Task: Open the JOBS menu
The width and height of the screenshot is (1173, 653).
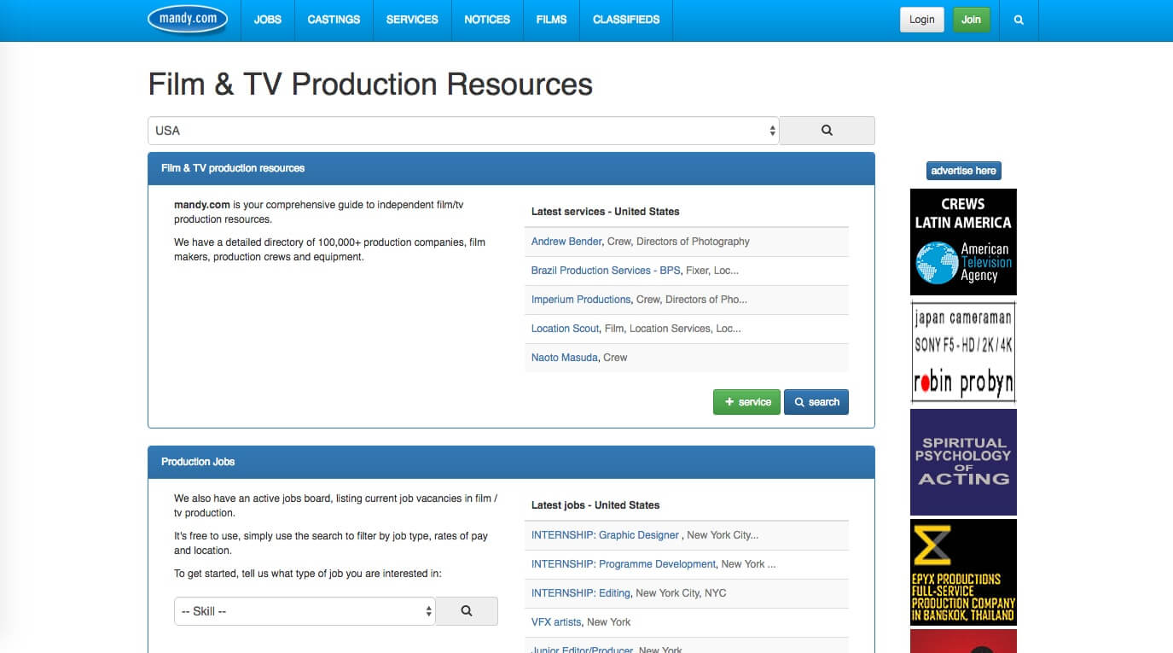Action: (x=268, y=20)
